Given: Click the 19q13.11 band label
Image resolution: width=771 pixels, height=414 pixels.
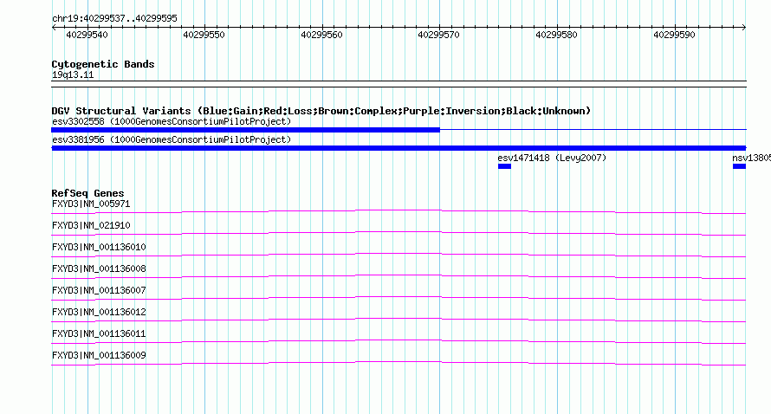Looking at the screenshot, I should click(73, 74).
